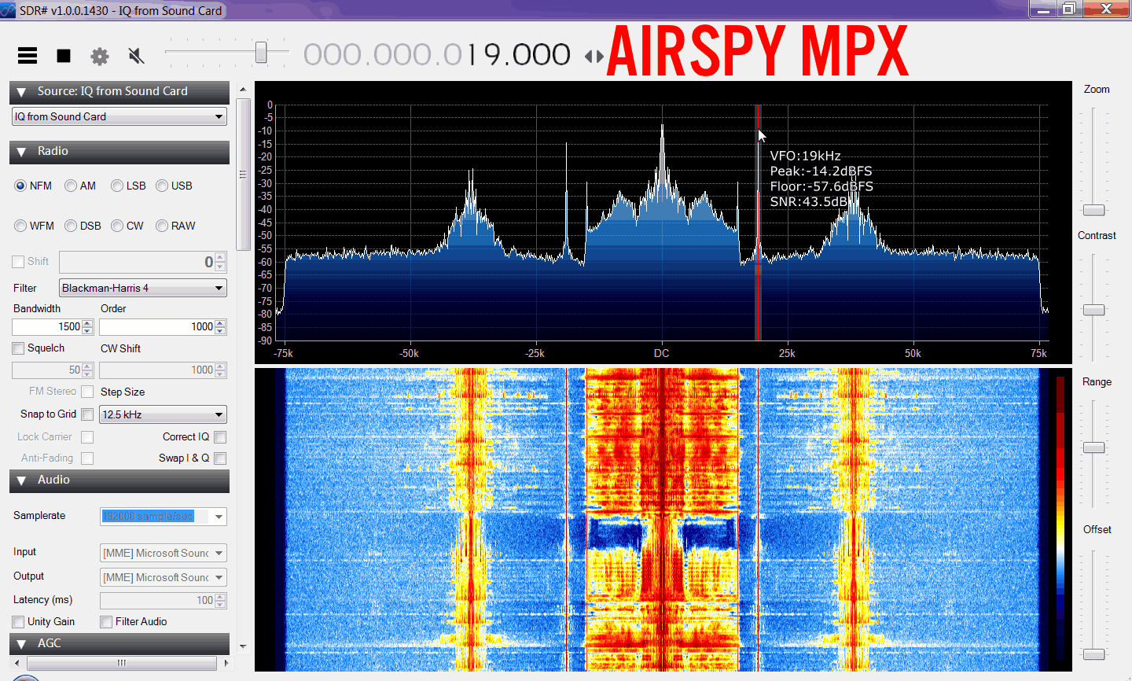Tick the Snap to Grid checkbox

tap(87, 414)
